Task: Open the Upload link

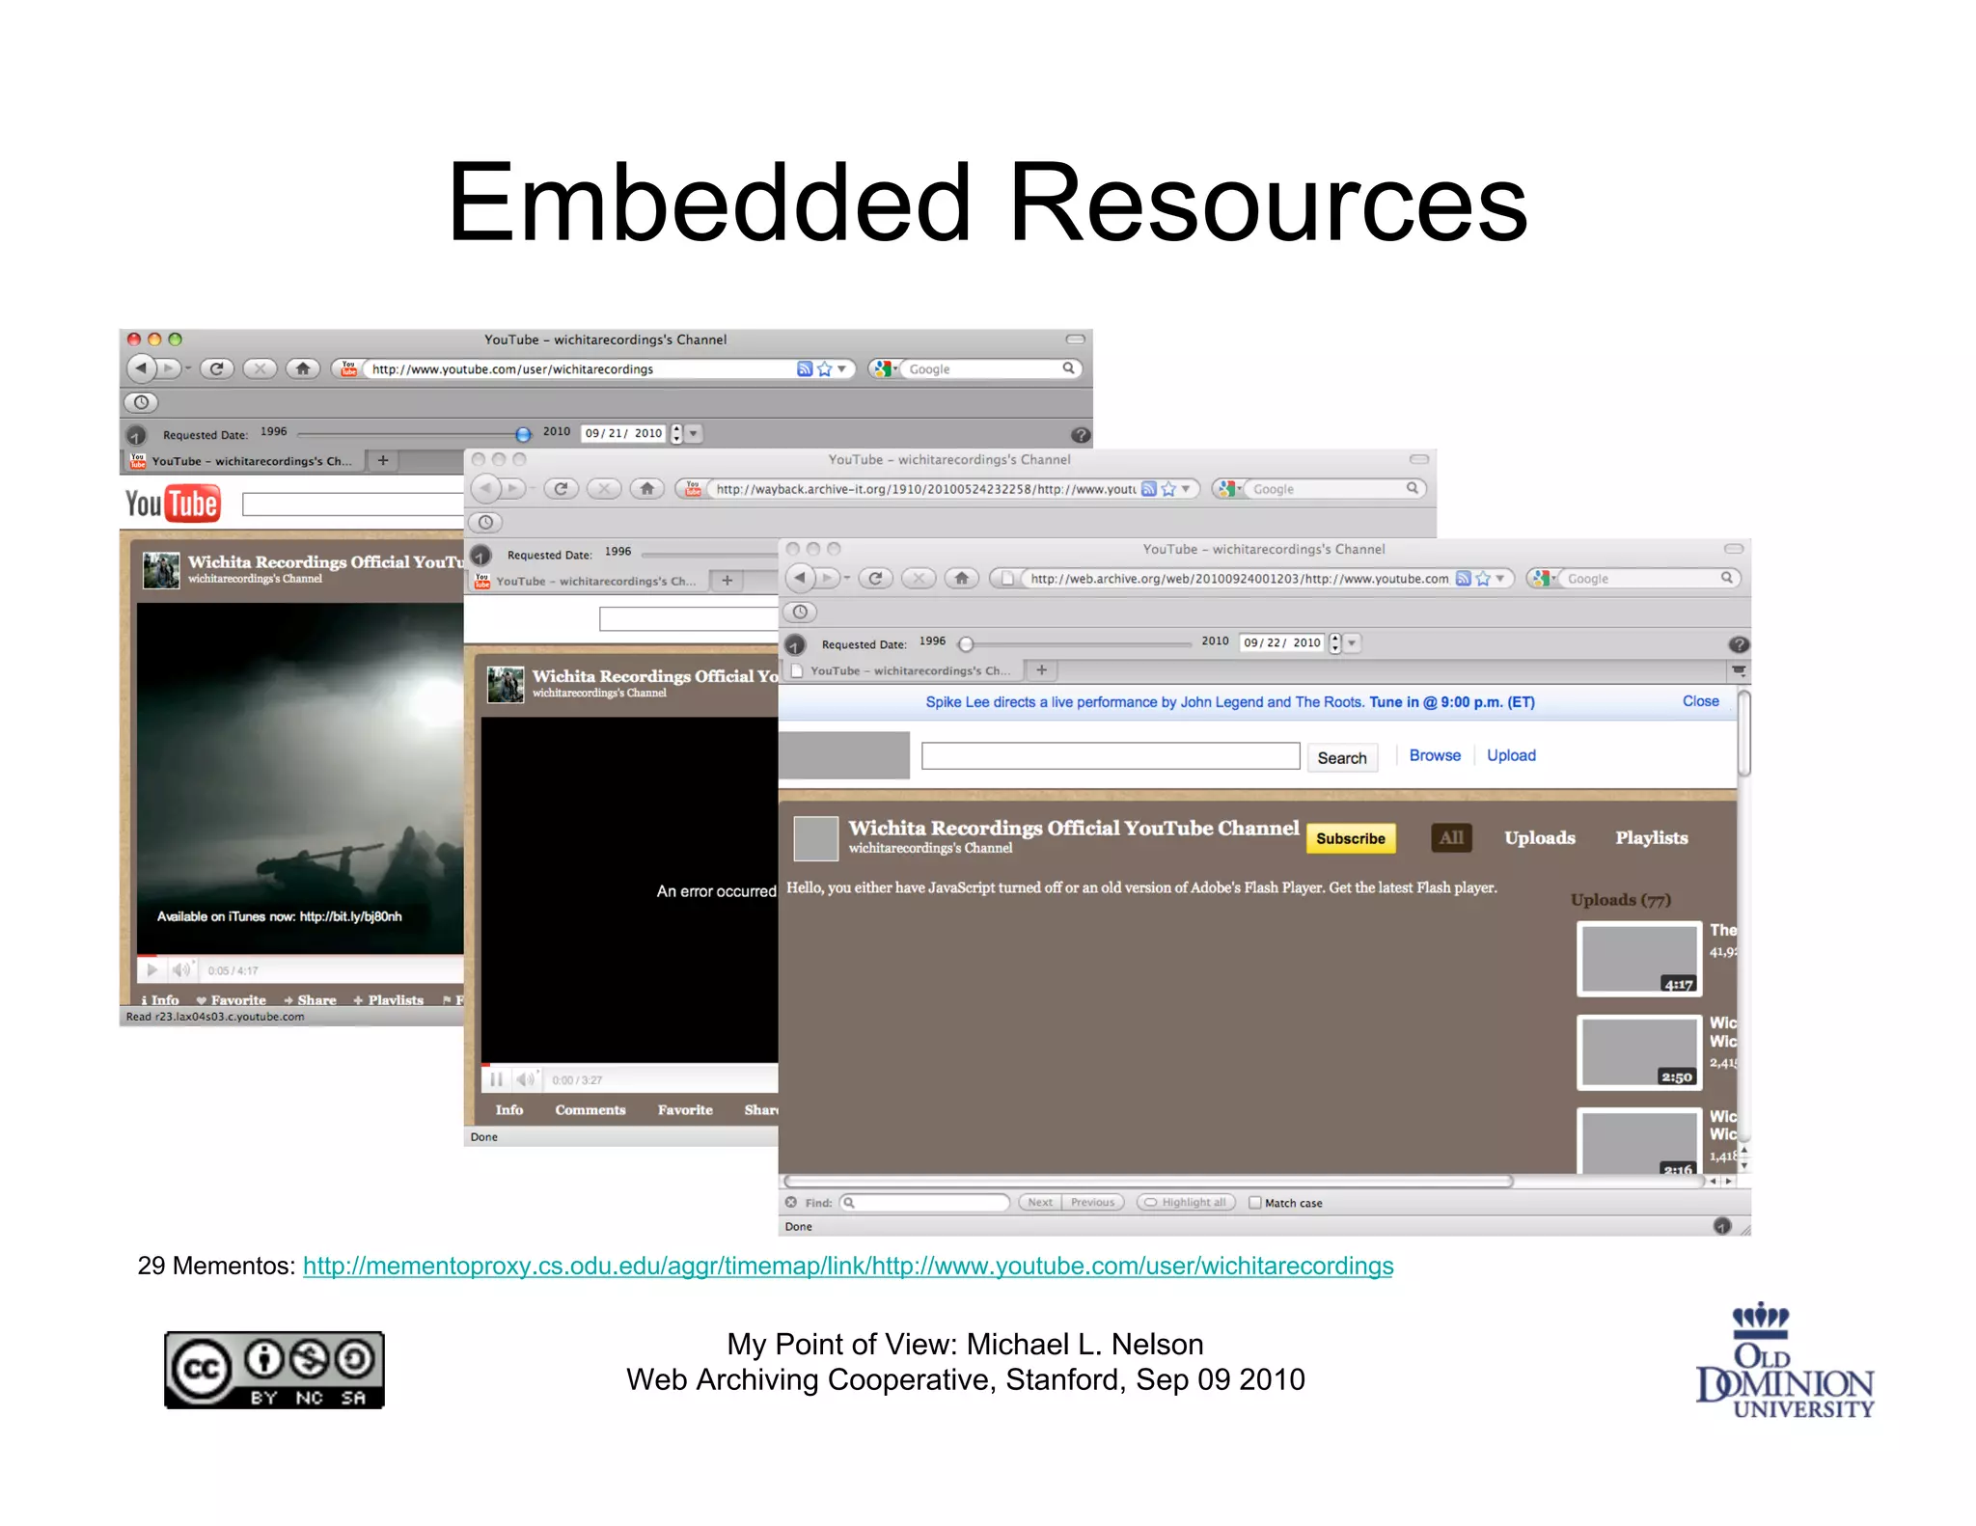Action: [x=1511, y=755]
